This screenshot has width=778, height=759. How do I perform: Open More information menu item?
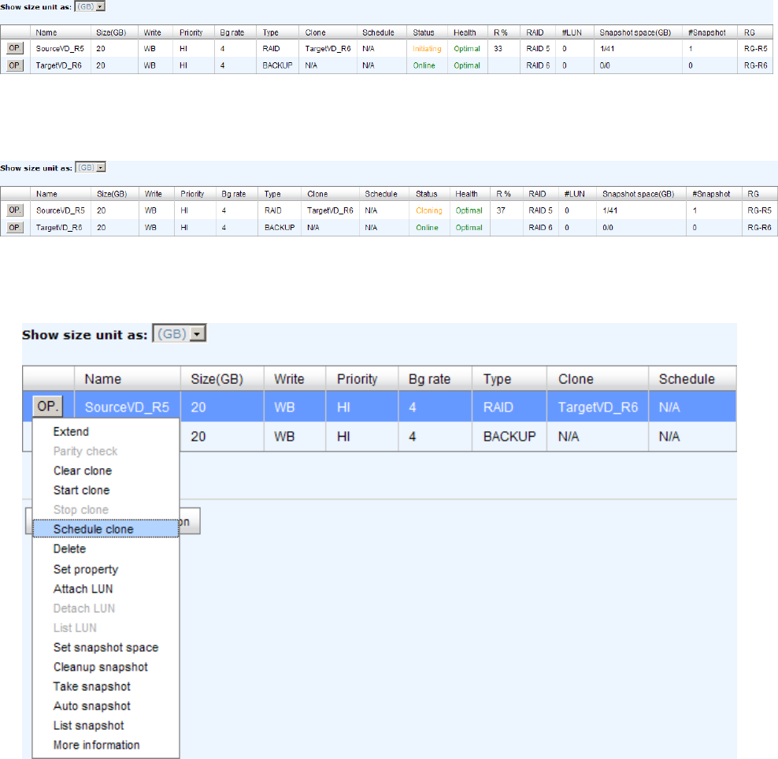(x=96, y=745)
